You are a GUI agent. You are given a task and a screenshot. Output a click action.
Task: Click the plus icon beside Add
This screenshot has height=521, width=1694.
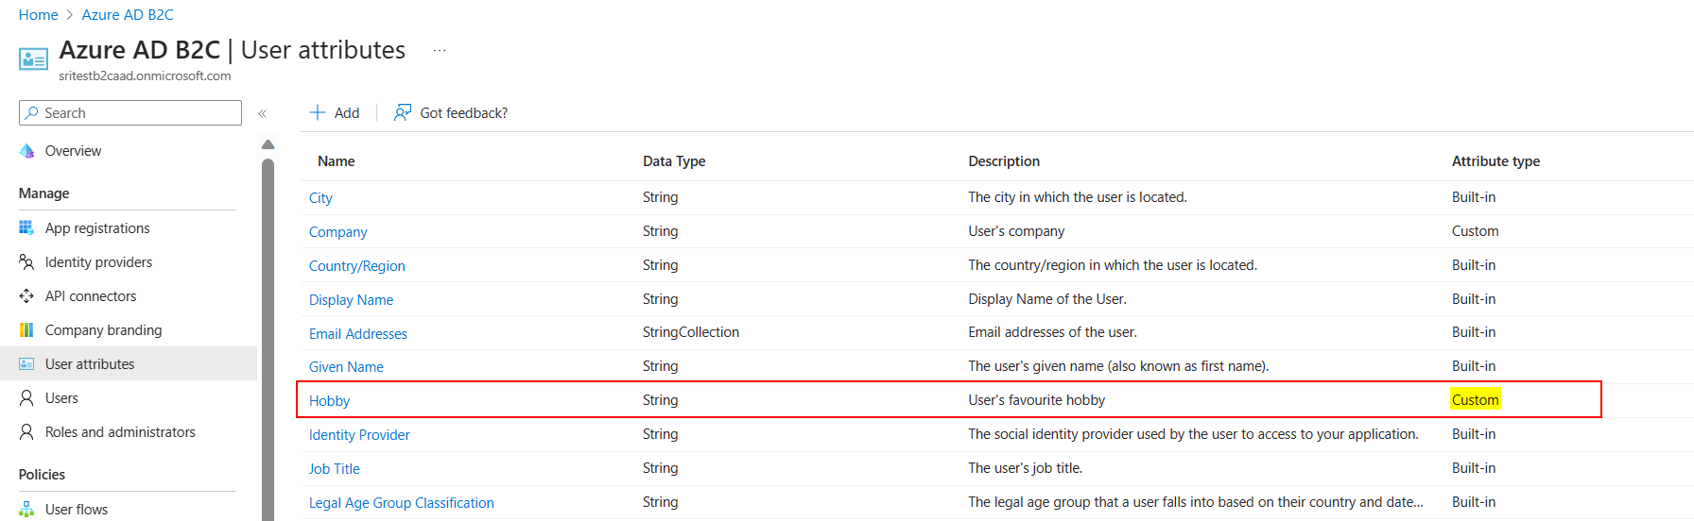(x=318, y=112)
